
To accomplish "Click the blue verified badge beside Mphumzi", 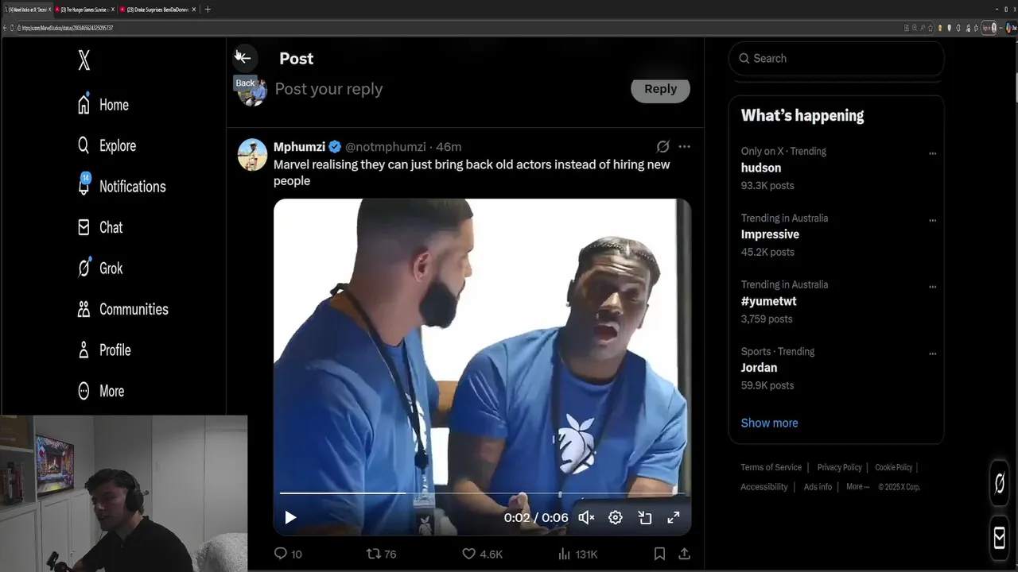I will [x=335, y=147].
